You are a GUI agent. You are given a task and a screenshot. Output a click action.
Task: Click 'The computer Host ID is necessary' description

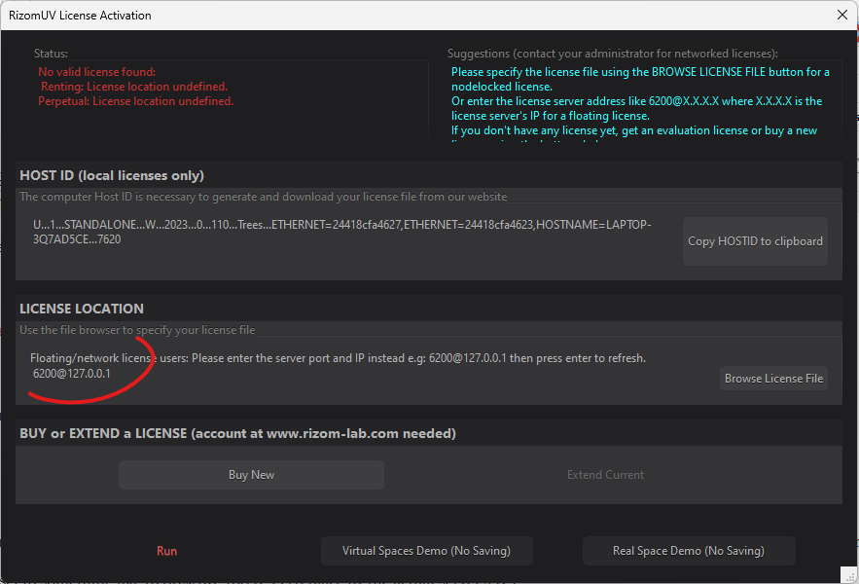point(264,197)
